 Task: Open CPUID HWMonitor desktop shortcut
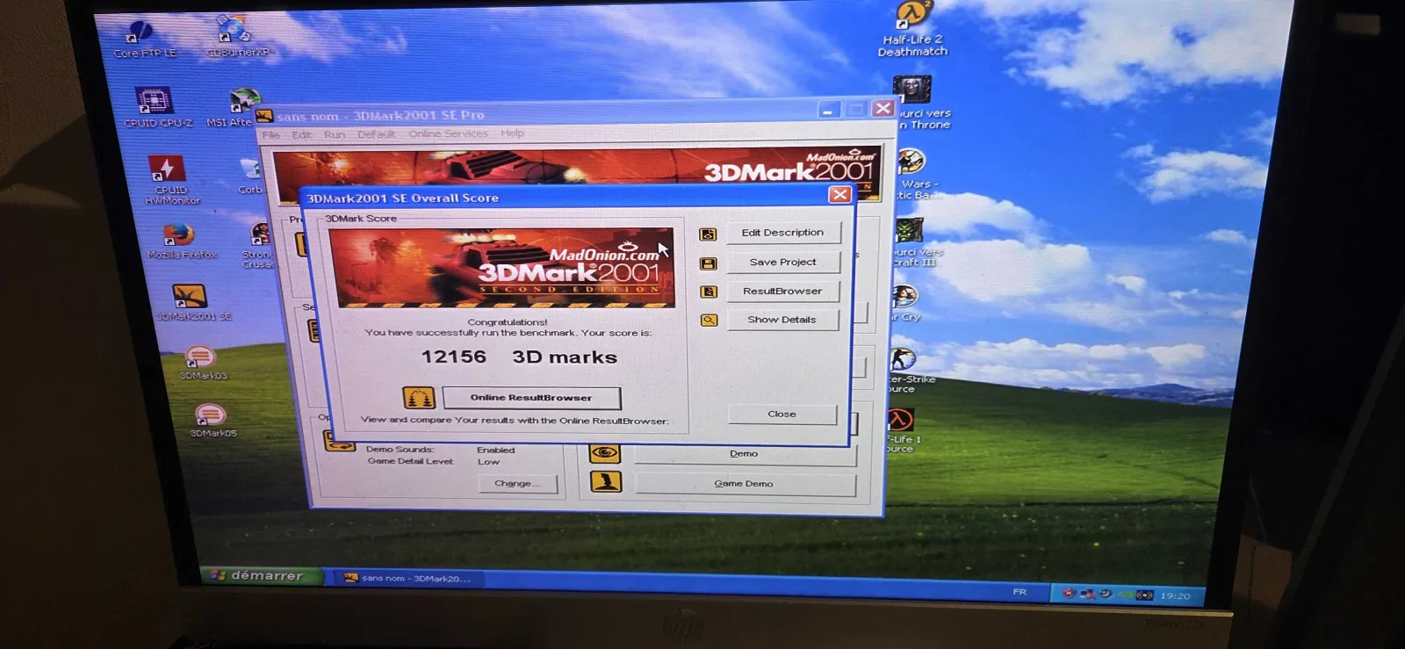click(x=165, y=168)
